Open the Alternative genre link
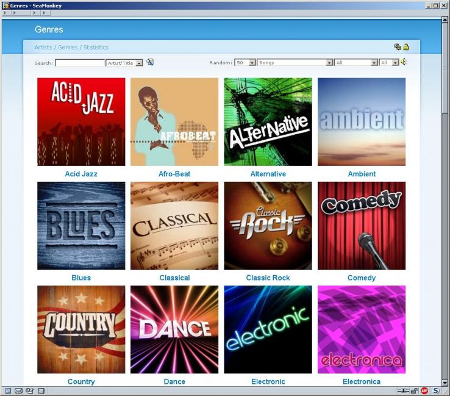The height and width of the screenshot is (396, 450). [268, 174]
